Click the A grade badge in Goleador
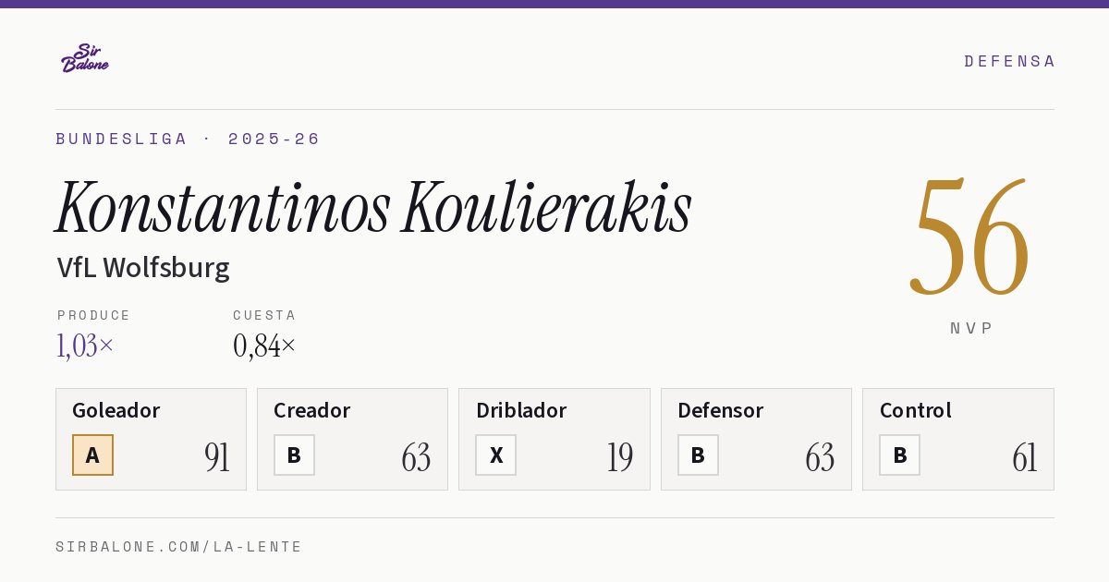Screen dimensions: 1109x582 92,455
